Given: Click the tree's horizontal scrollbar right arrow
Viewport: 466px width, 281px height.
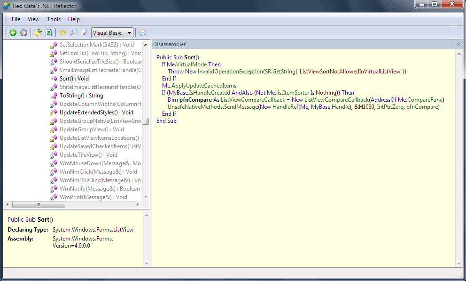Looking at the screenshot, I should click(137, 204).
